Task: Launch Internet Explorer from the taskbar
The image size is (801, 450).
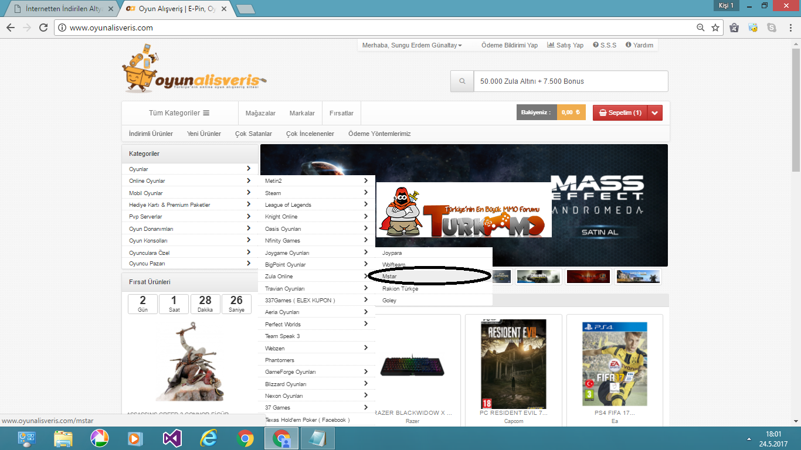Action: 209,438
